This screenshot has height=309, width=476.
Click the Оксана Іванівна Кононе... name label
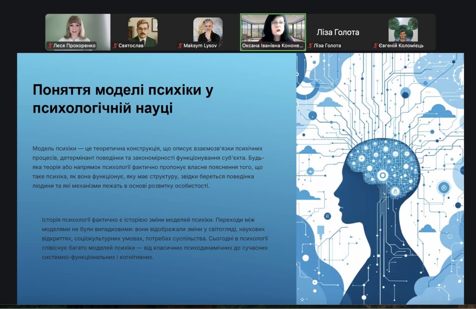coord(272,46)
